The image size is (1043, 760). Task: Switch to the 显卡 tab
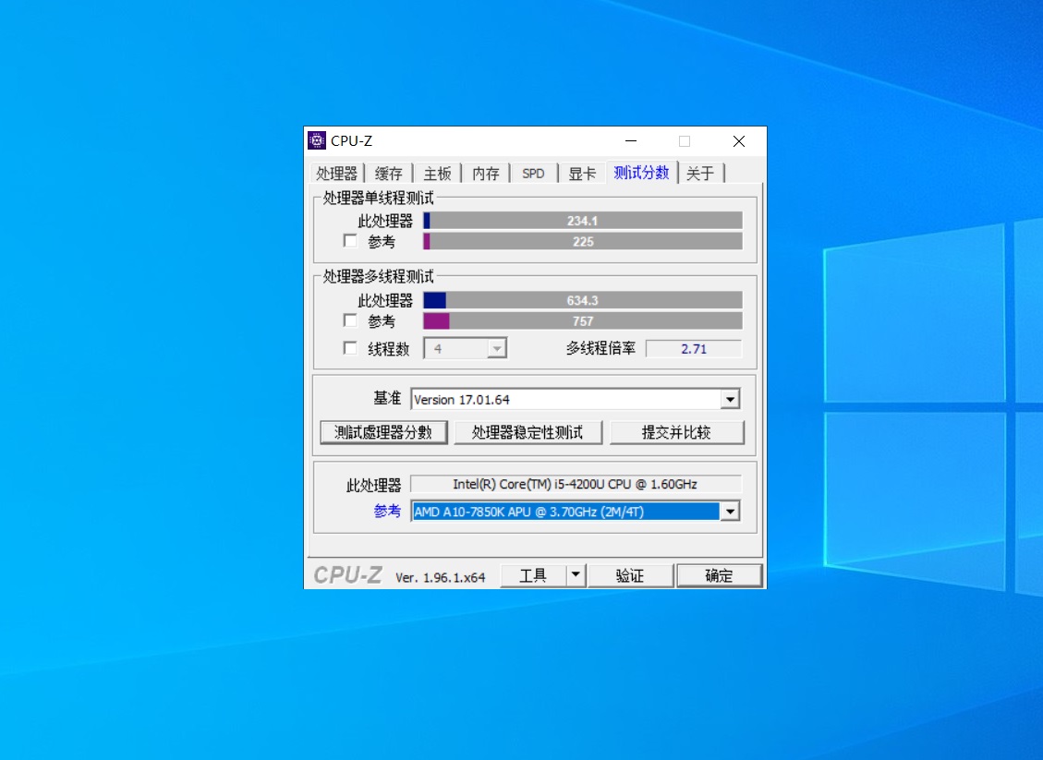(x=582, y=174)
